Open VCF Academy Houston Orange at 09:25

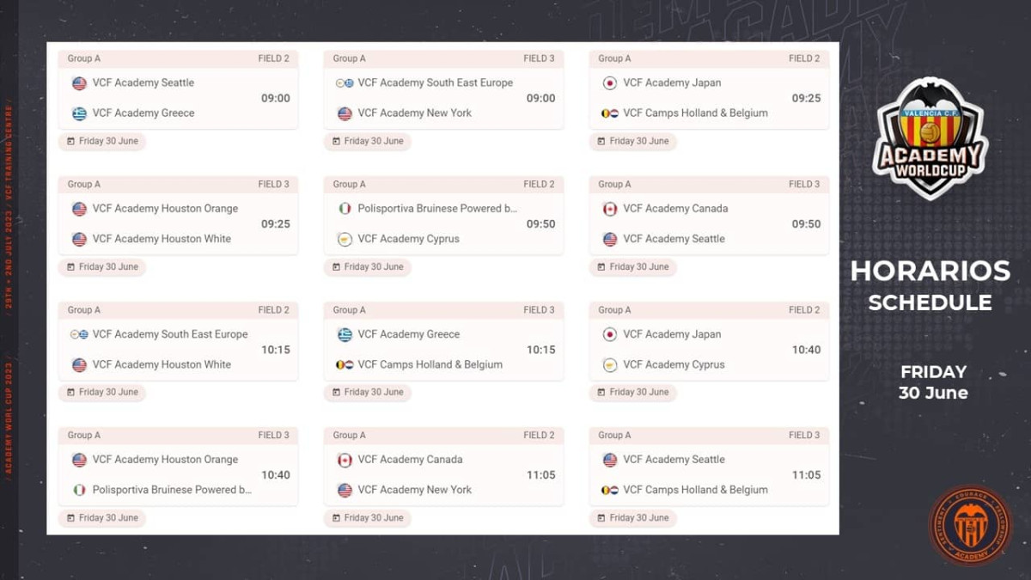coord(165,209)
